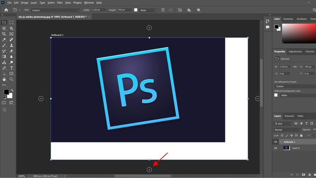Select the Hand tool
The image size is (316, 178).
click(x=4, y=79)
